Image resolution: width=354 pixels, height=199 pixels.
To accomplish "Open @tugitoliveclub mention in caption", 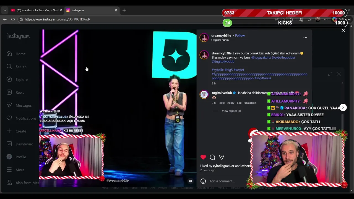I will [223, 62].
